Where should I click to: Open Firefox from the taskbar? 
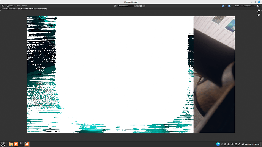tap(16, 144)
